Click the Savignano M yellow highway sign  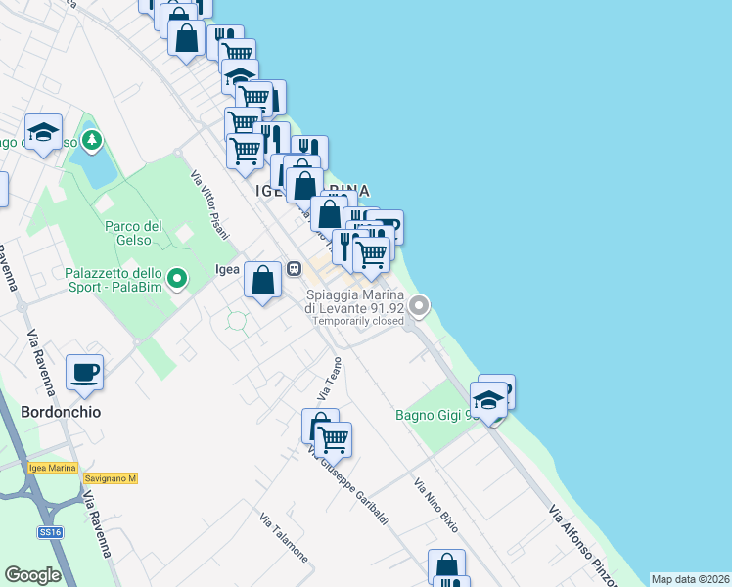coord(111,478)
